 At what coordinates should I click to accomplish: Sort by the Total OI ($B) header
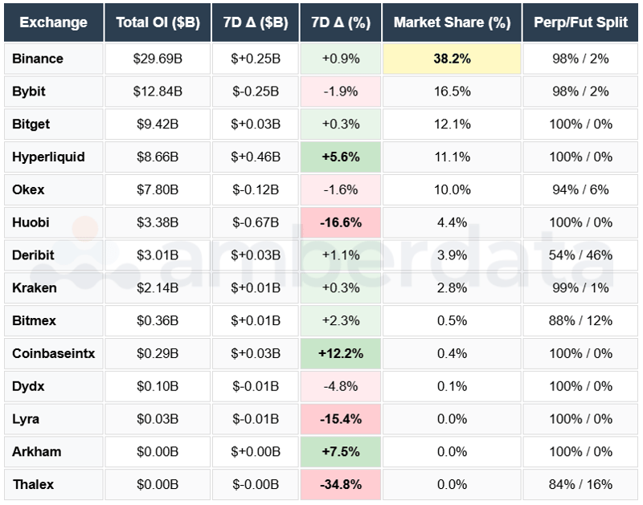pos(157,22)
